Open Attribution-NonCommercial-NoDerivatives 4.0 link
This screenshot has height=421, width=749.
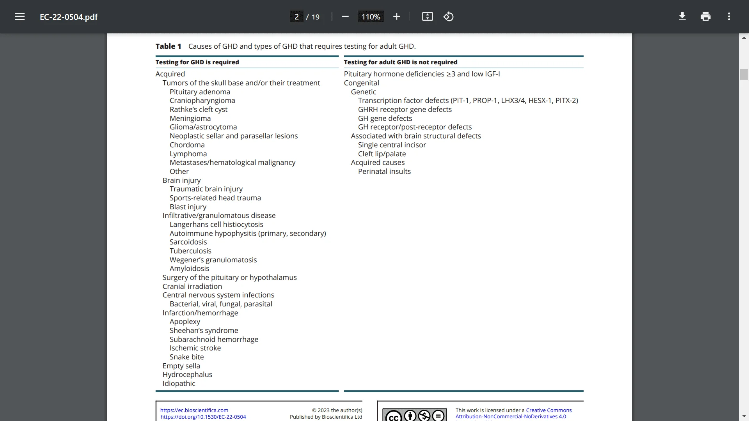(x=511, y=416)
